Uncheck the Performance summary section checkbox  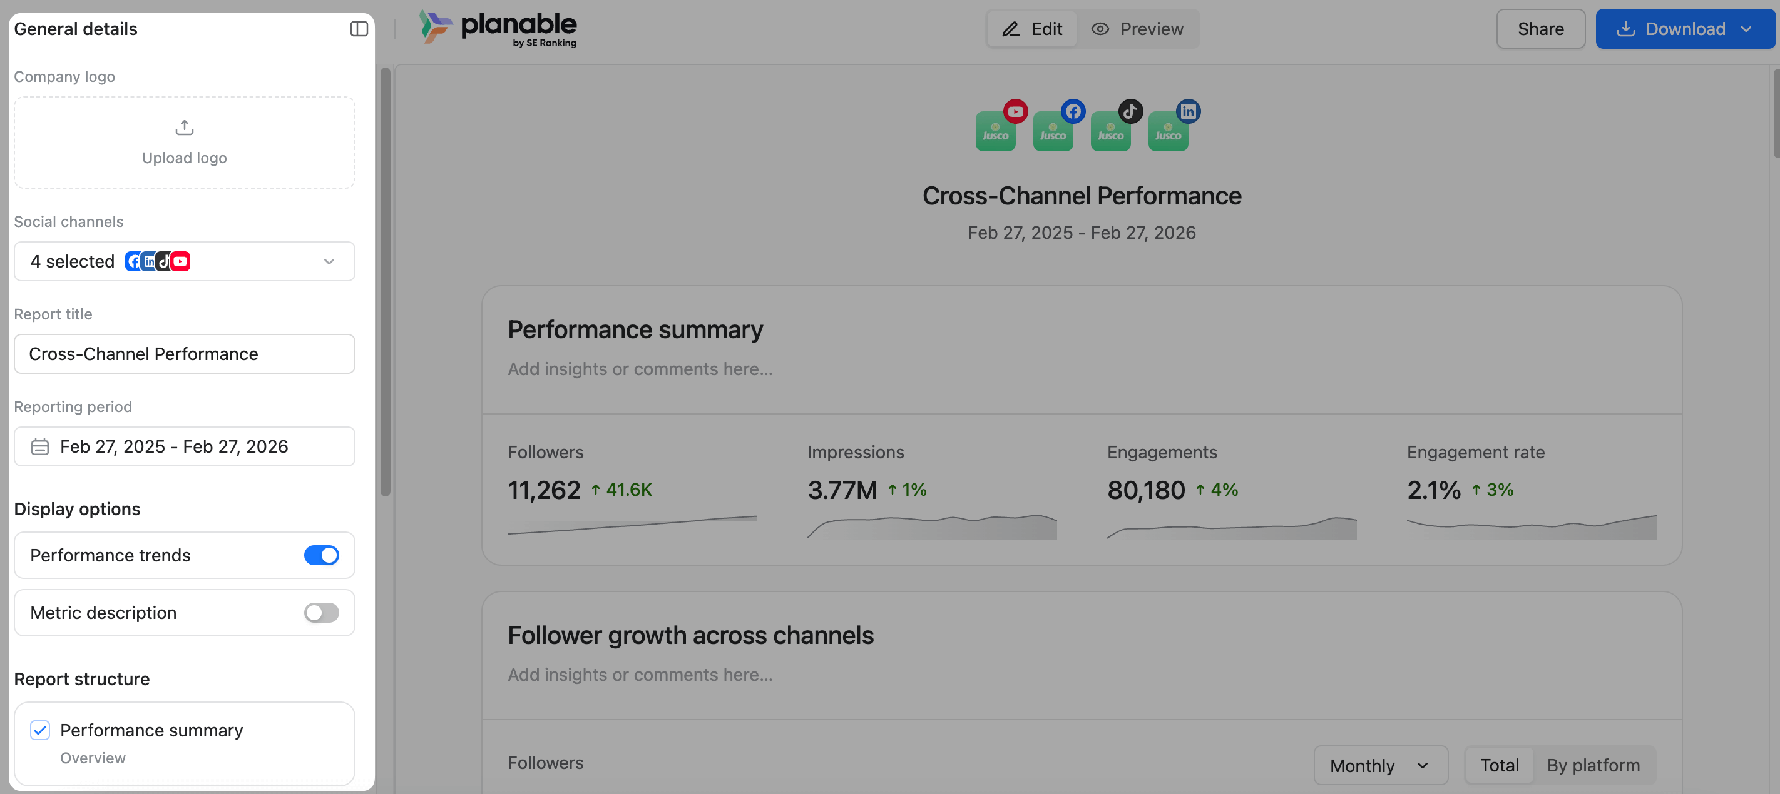click(x=40, y=730)
